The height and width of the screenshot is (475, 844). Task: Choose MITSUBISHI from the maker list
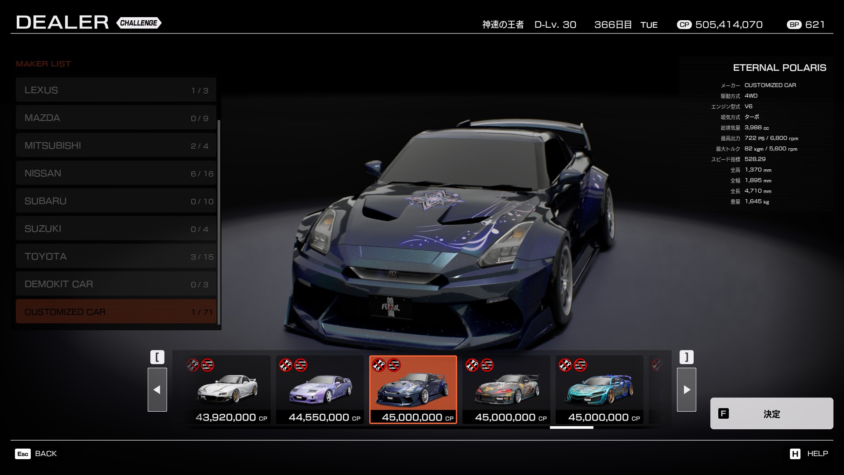(116, 146)
